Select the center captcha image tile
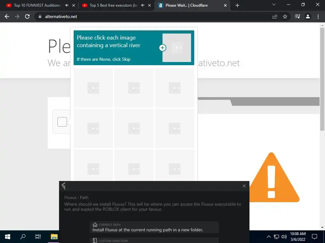 [x=134, y=128]
